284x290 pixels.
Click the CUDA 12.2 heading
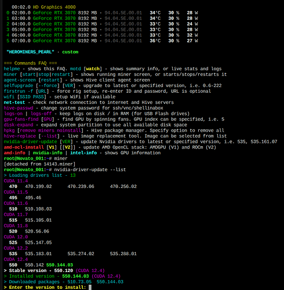pos(16,248)
